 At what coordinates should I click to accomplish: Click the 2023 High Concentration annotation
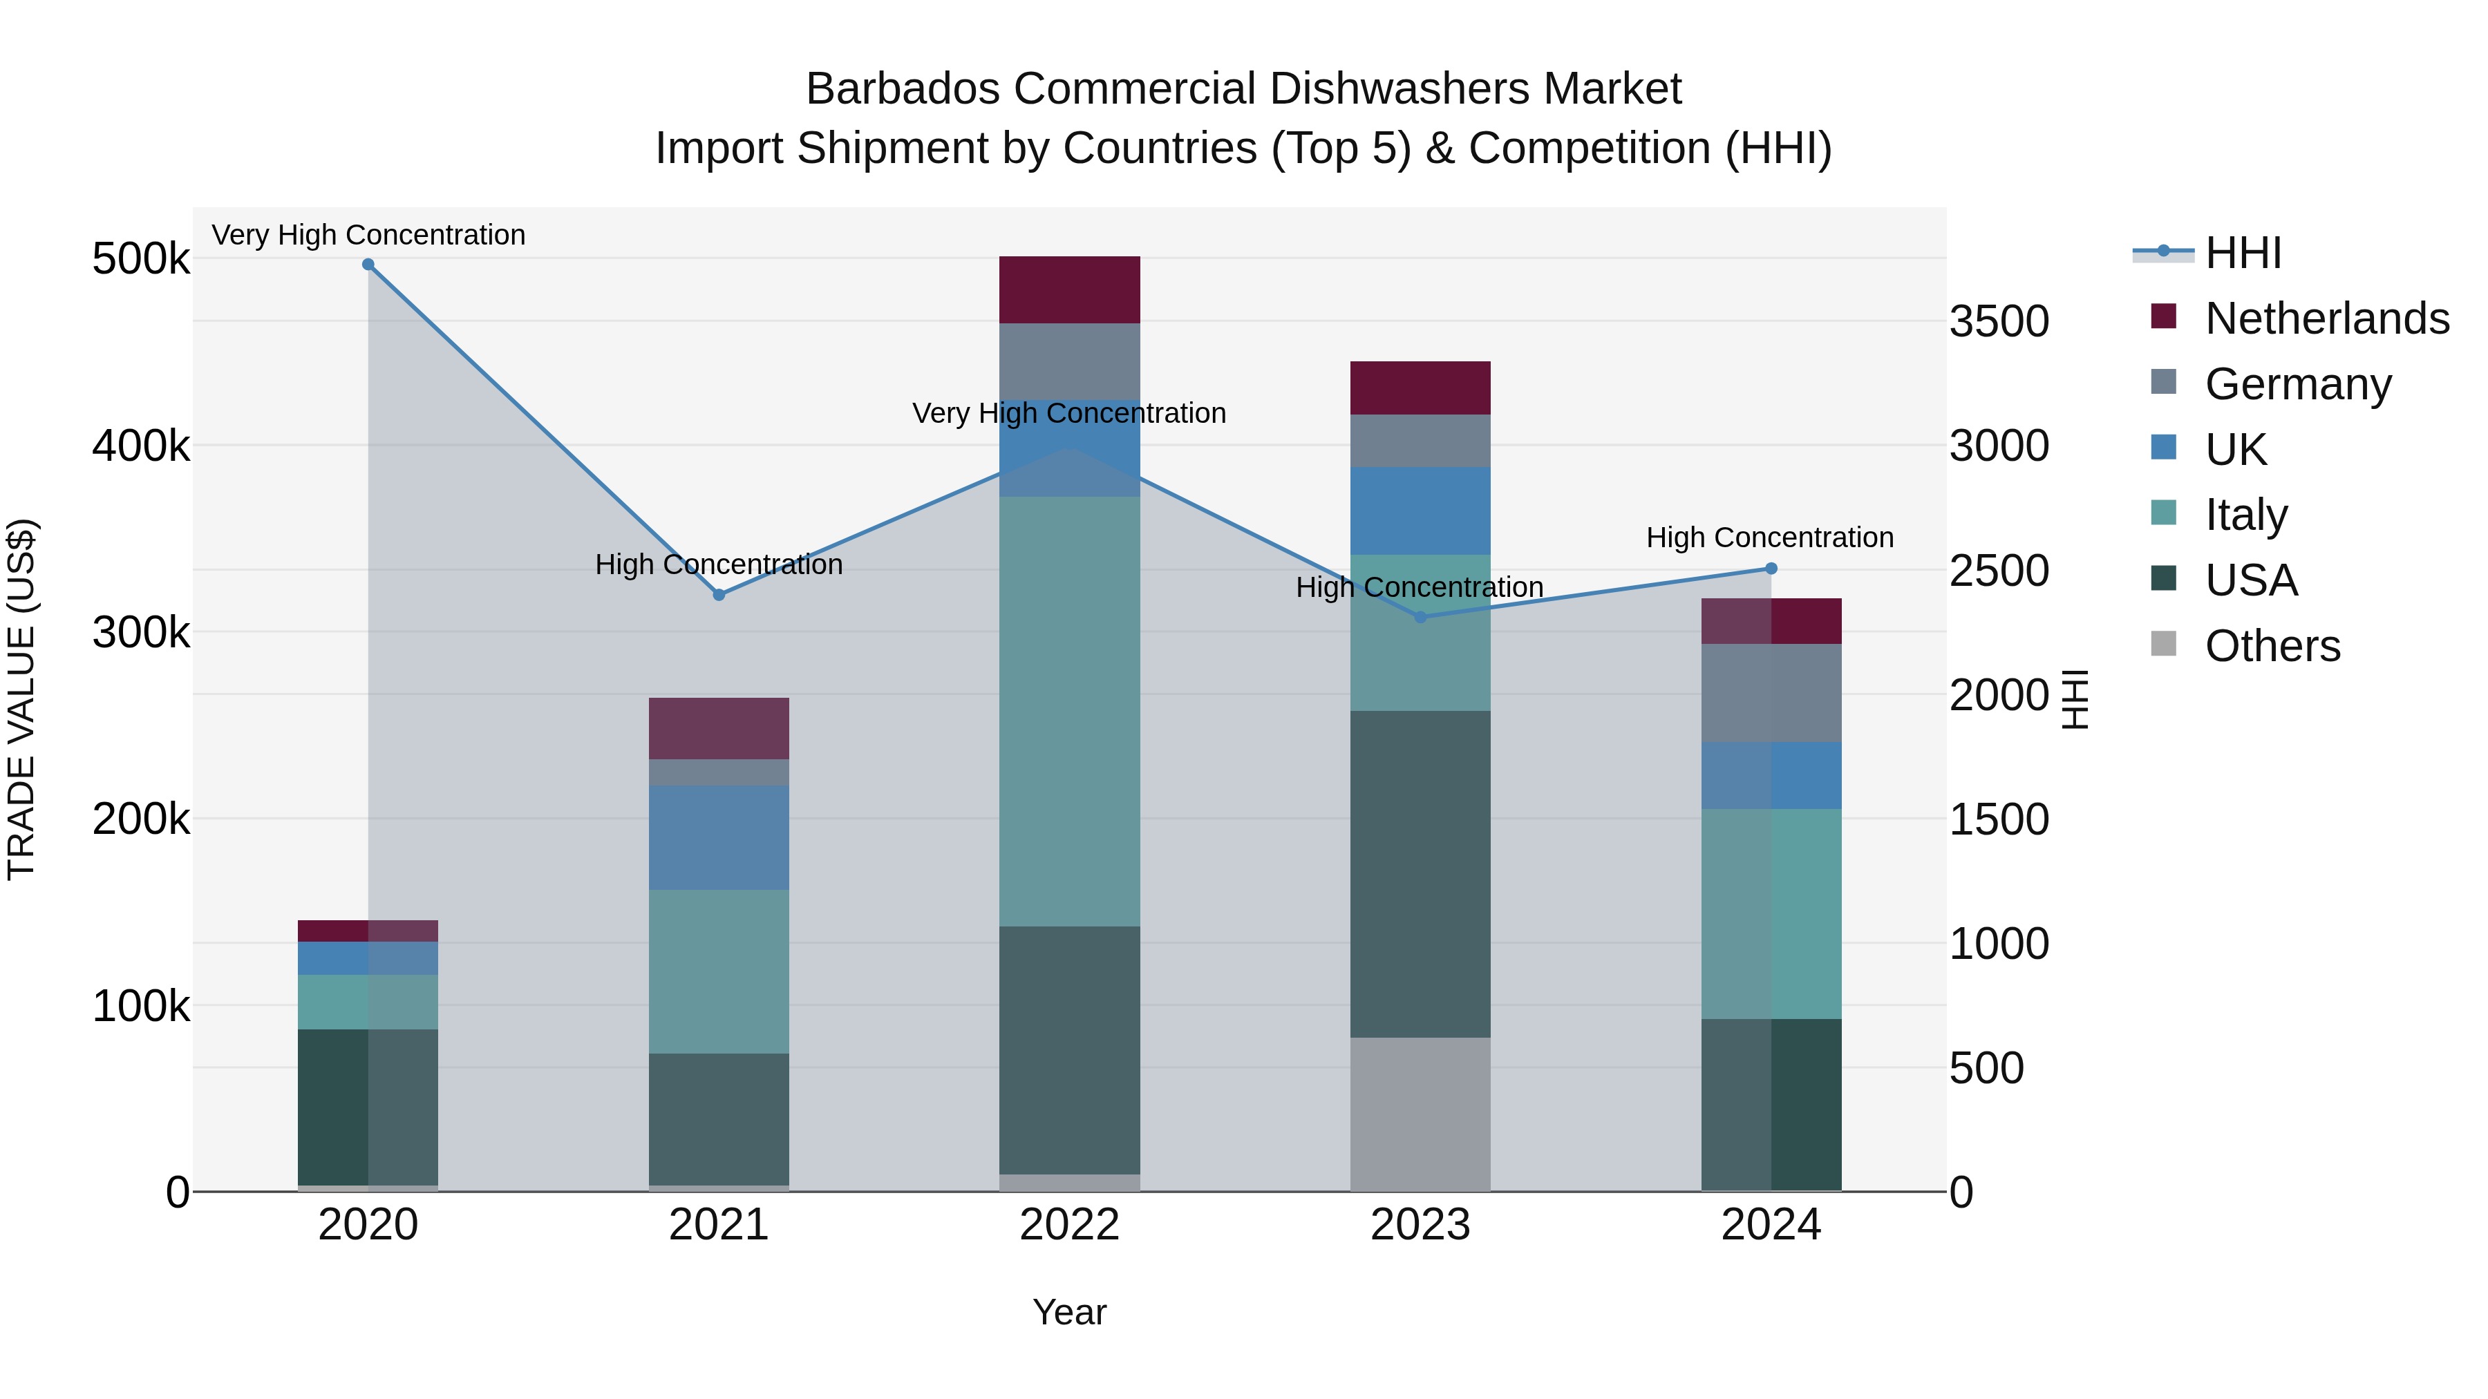coord(1420,587)
